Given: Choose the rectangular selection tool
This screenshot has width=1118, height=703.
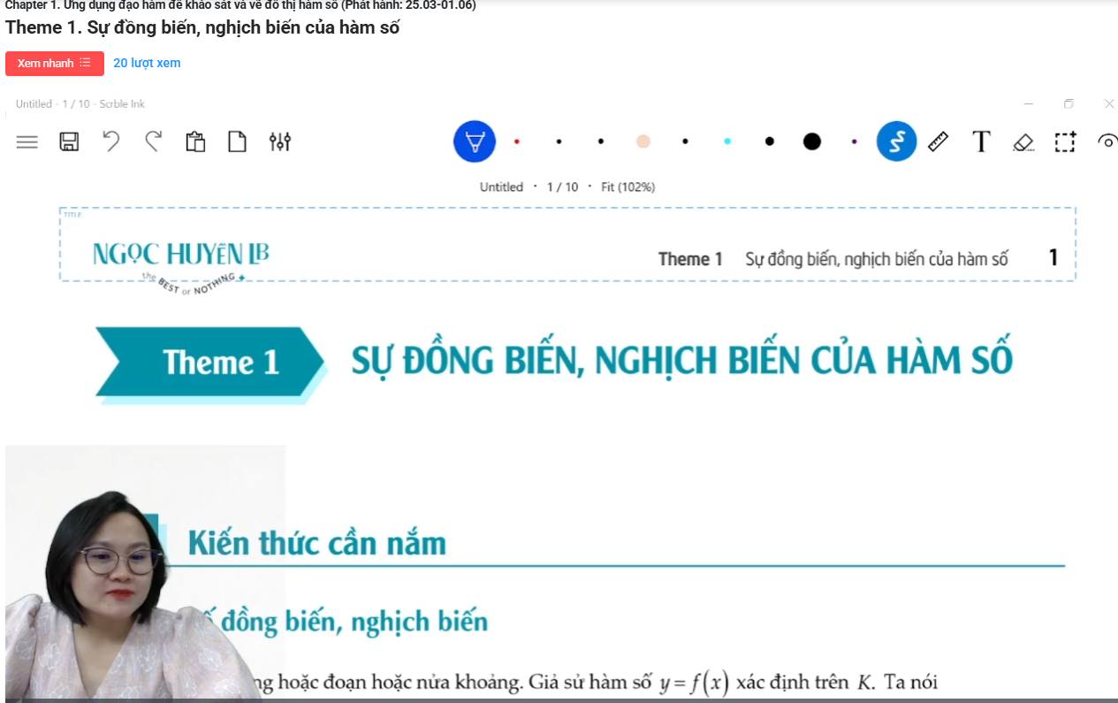Looking at the screenshot, I should [1065, 141].
